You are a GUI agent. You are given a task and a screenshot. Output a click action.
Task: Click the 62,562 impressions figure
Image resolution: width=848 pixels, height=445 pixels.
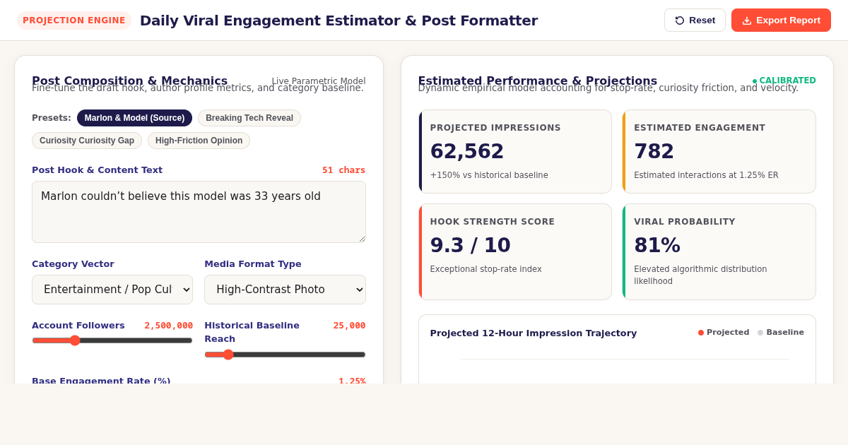tap(467, 151)
